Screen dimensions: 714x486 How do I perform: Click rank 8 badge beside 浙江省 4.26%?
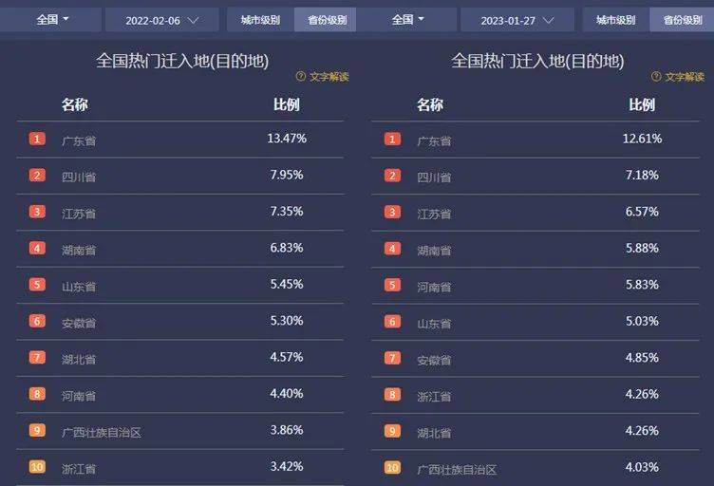pyautogui.click(x=392, y=395)
